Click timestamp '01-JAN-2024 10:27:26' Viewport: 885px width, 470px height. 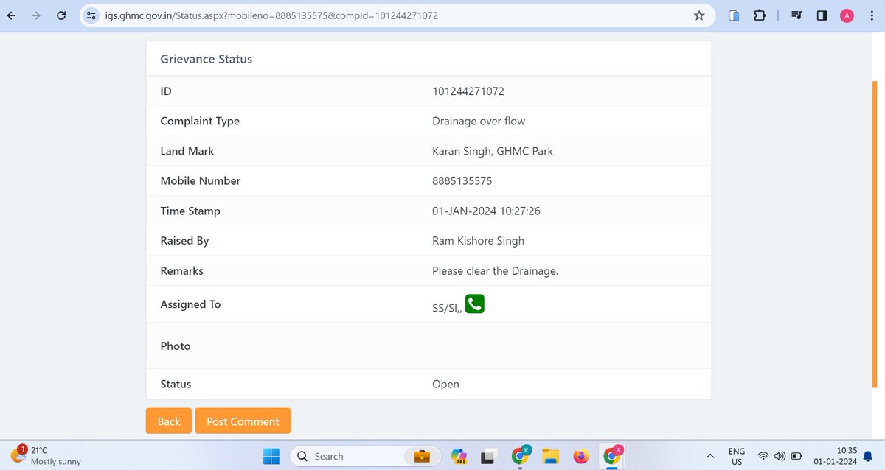[x=487, y=211]
